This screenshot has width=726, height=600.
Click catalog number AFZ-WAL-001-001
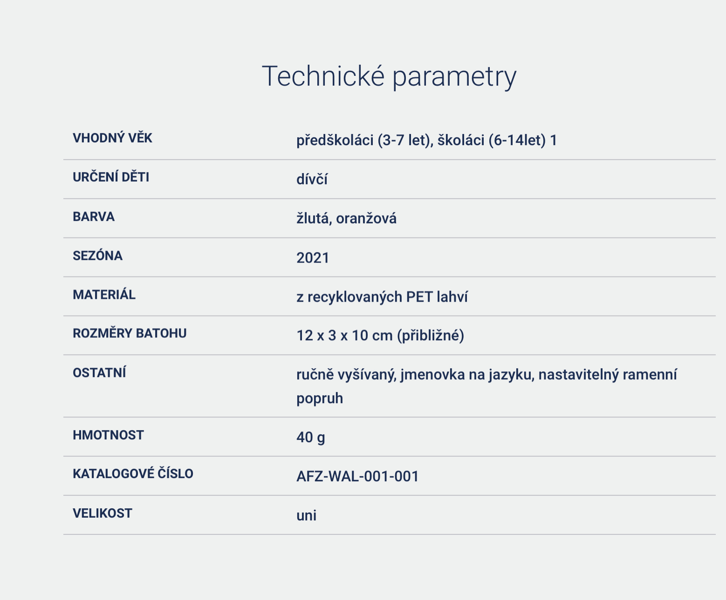click(357, 476)
